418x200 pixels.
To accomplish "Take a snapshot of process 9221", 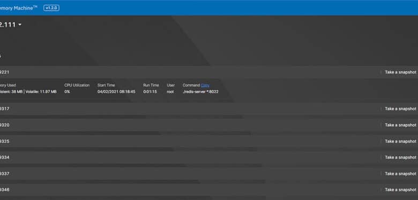I will point(400,72).
